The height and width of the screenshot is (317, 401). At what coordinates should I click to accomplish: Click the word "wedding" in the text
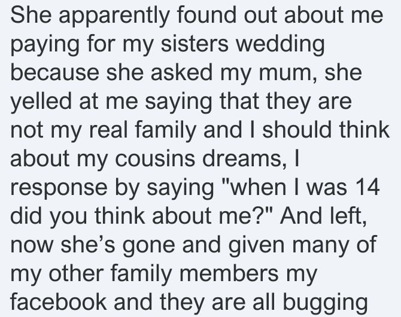(280, 45)
